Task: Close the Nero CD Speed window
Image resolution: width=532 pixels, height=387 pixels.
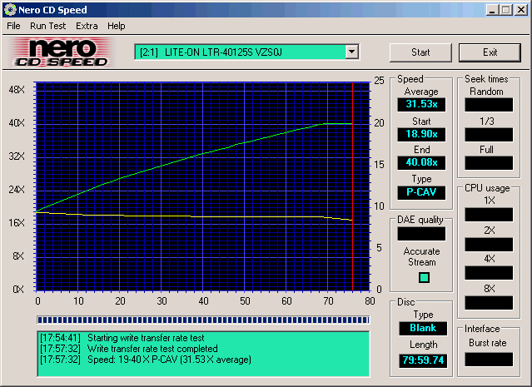Action: pos(521,10)
